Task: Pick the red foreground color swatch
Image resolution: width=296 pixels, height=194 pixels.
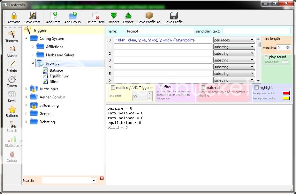Action: (x=286, y=93)
